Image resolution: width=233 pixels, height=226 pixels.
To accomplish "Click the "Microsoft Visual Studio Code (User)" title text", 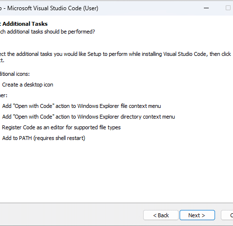I will tap(53, 8).
